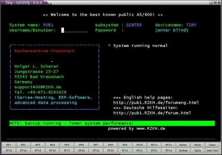The height and width of the screenshot is (155, 222).
Task: Click the Jungstrasse 25-27 address line
Action: (x=36, y=71)
